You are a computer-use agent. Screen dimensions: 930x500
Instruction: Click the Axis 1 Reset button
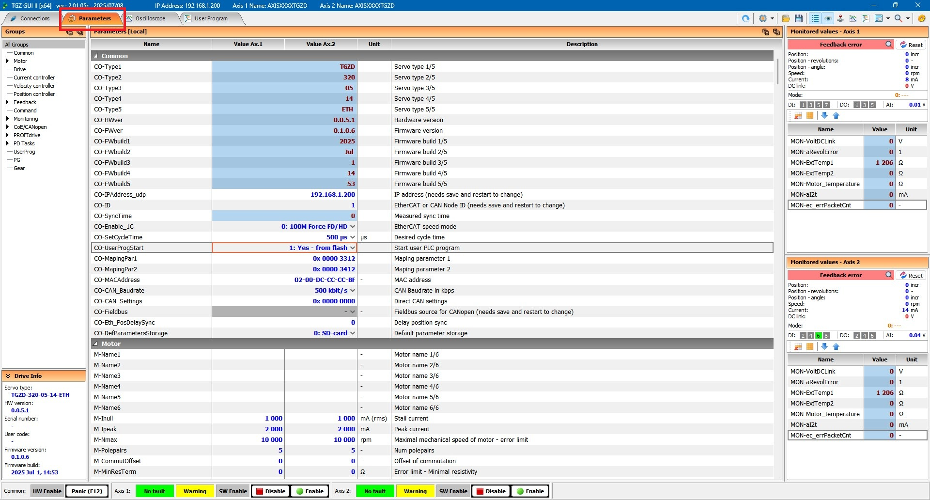(911, 45)
